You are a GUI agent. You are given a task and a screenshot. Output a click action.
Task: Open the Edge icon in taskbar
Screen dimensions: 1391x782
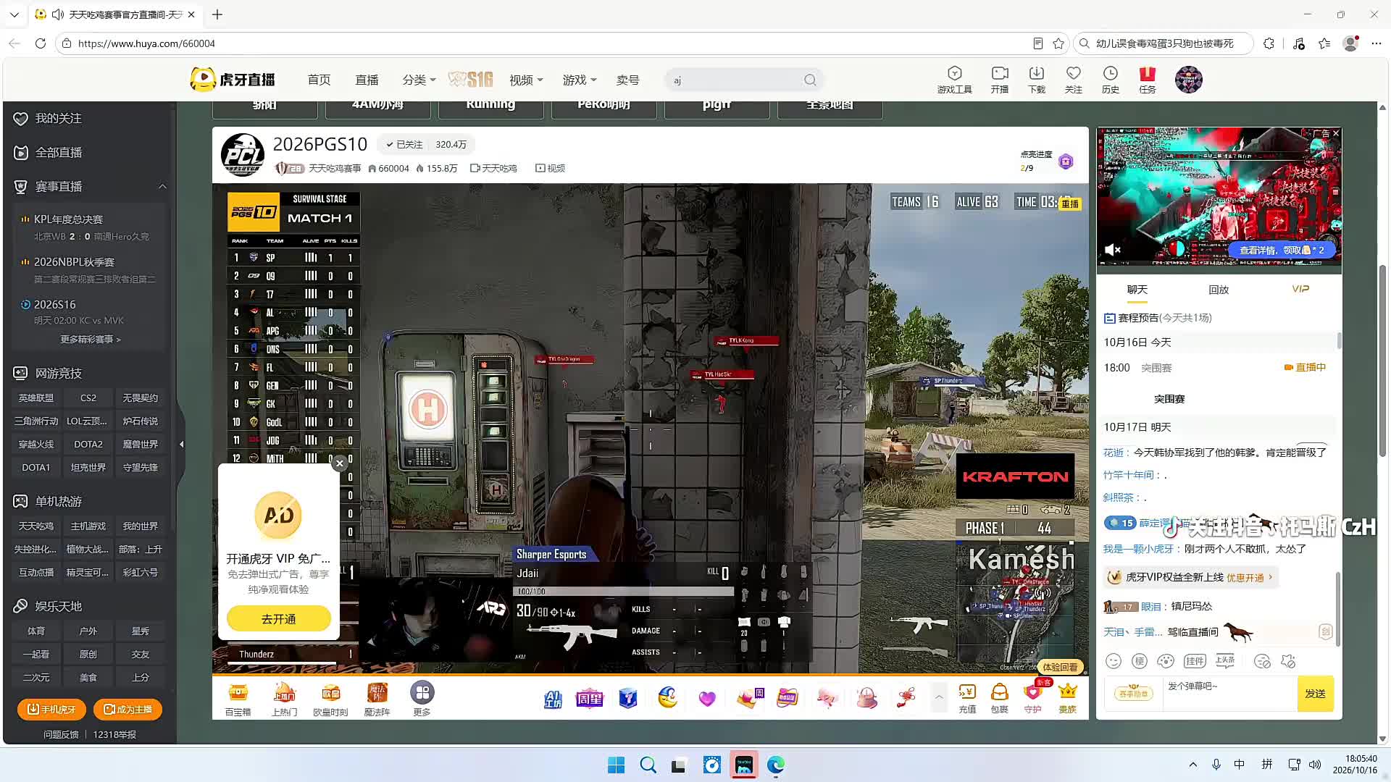[776, 765]
